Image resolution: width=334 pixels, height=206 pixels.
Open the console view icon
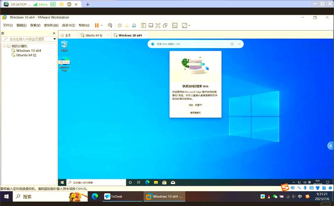(x=175, y=25)
